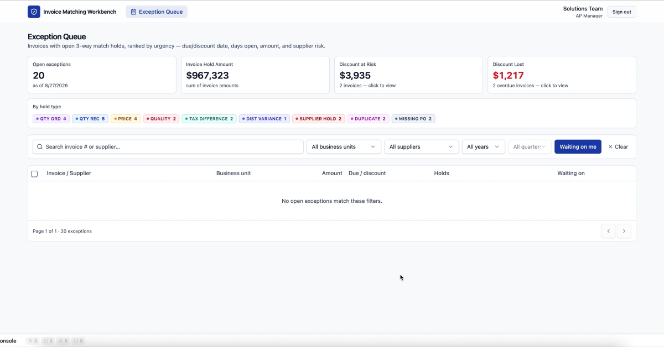Image resolution: width=664 pixels, height=347 pixels.
Task: Go to the next page arrow
Action: coord(624,231)
